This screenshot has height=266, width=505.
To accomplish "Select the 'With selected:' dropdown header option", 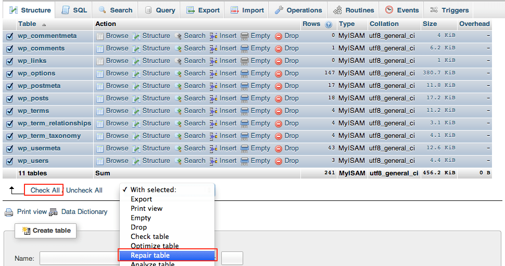I will pyautogui.click(x=167, y=190).
